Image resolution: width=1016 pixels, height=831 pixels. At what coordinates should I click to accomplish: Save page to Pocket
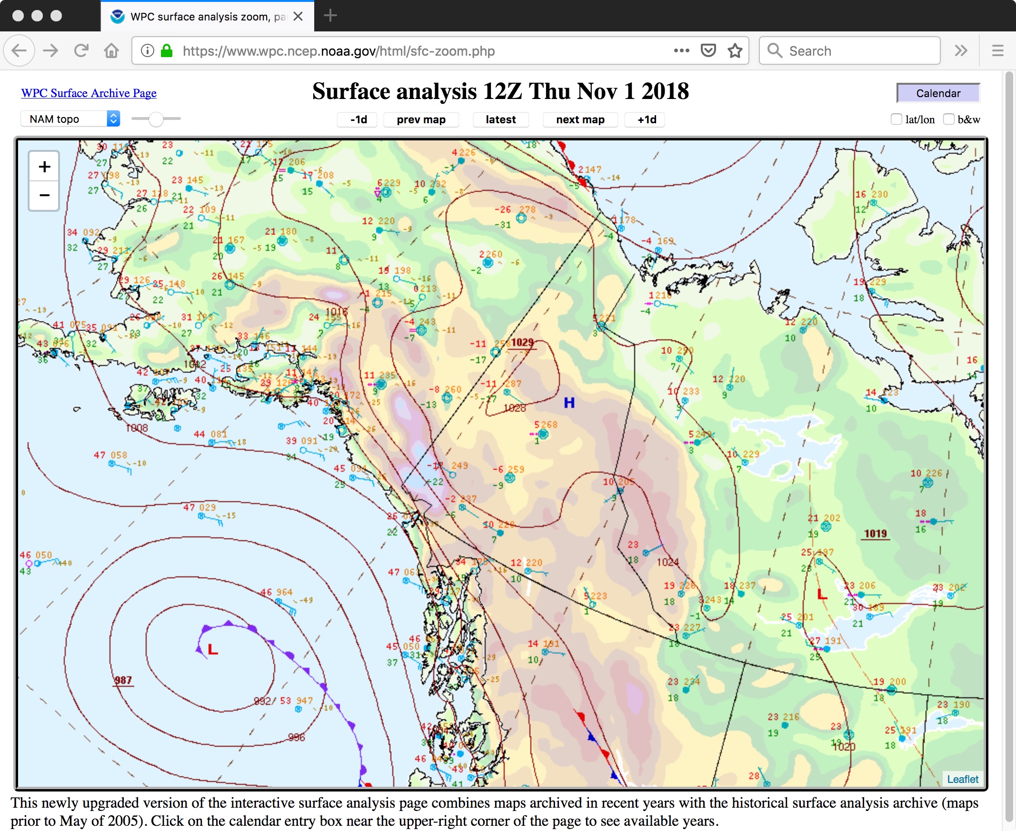click(x=708, y=50)
